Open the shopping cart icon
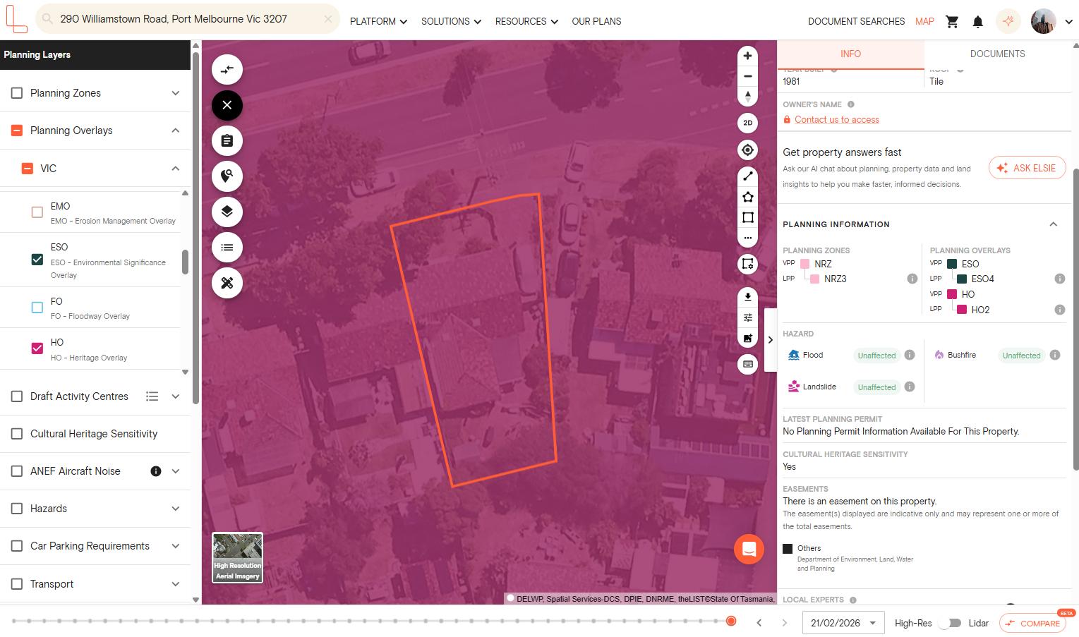 click(x=952, y=22)
